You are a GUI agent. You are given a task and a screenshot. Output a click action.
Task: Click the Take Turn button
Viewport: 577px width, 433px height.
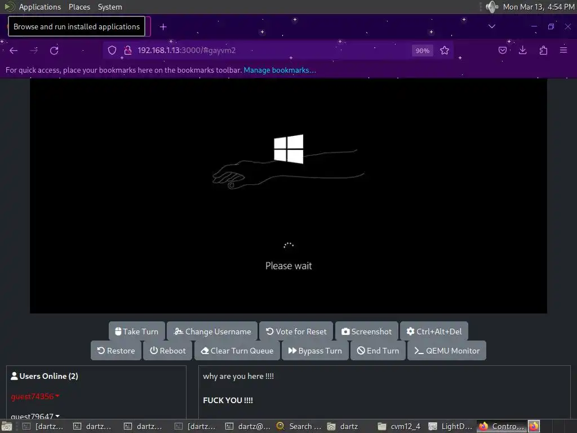(136, 332)
